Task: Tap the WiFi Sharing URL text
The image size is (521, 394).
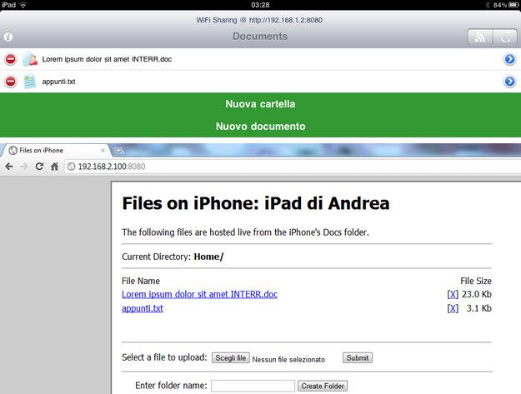Action: point(259,20)
